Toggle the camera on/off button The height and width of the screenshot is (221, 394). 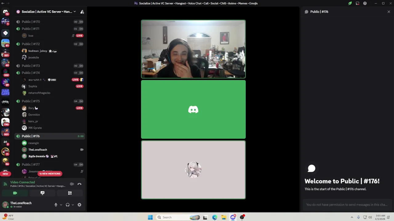coord(15,193)
